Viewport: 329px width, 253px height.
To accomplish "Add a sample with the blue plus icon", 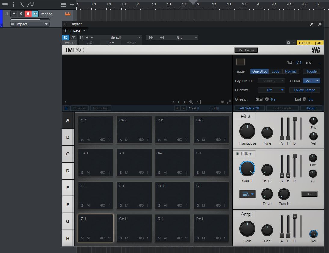I will tap(66, 108).
